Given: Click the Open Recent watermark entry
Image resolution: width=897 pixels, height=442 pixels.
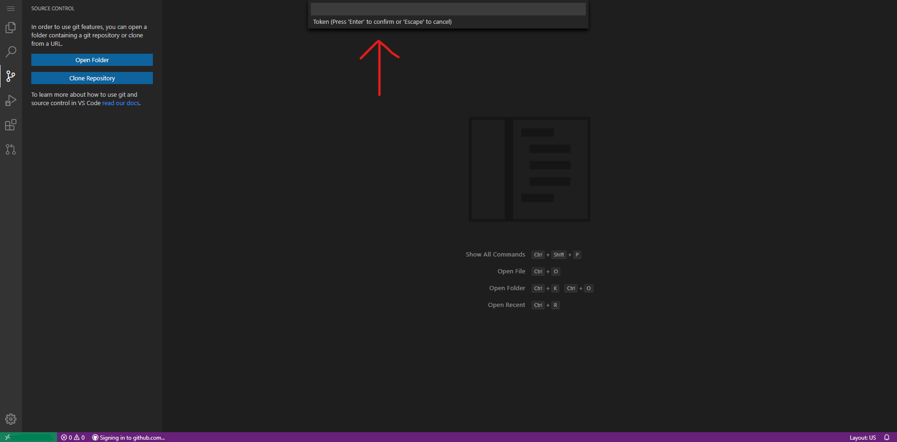Looking at the screenshot, I should [x=506, y=305].
